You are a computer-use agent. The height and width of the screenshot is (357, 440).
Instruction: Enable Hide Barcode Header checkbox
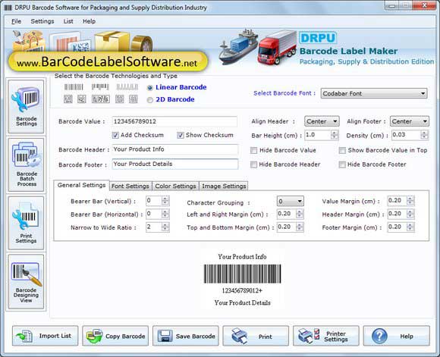(253, 164)
